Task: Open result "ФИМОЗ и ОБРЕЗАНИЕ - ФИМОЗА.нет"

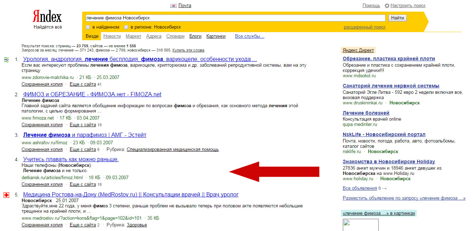Action: 92,95
